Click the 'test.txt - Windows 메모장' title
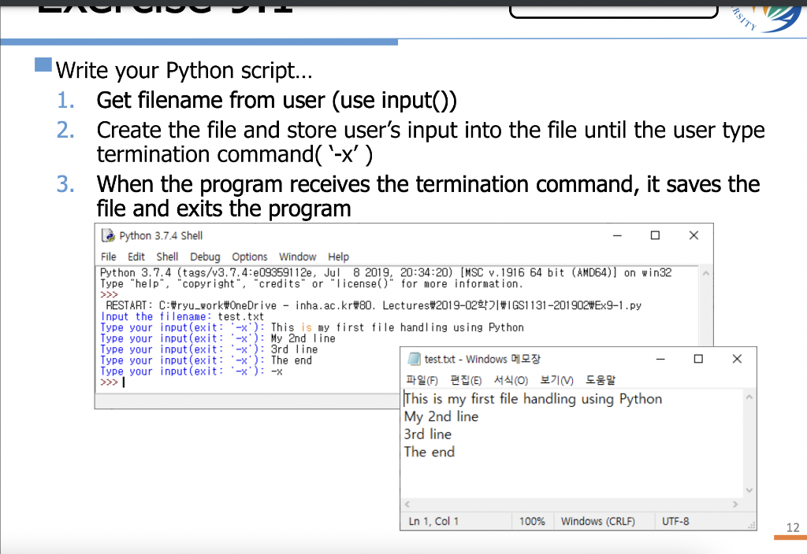This screenshot has width=807, height=554. coord(482,359)
